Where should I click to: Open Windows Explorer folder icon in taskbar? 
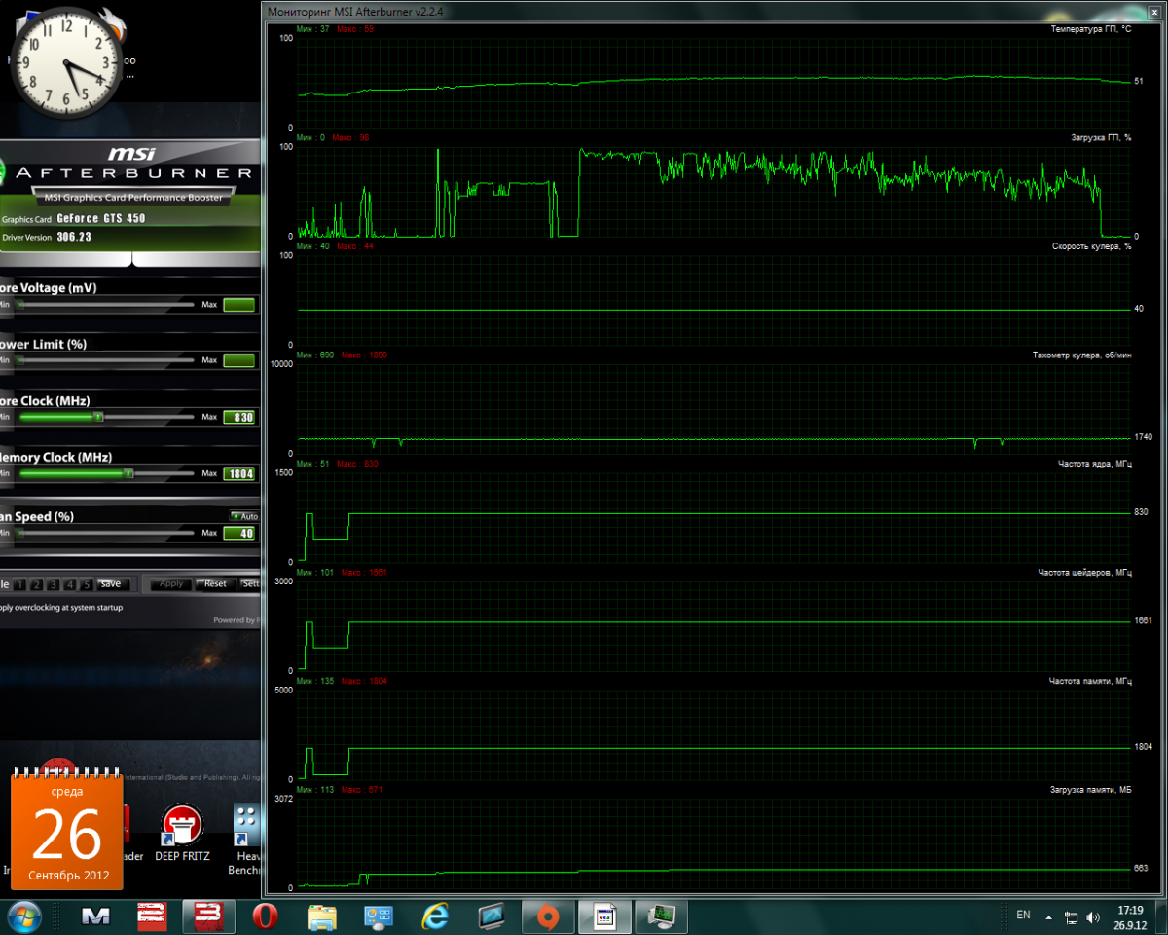[x=321, y=916]
